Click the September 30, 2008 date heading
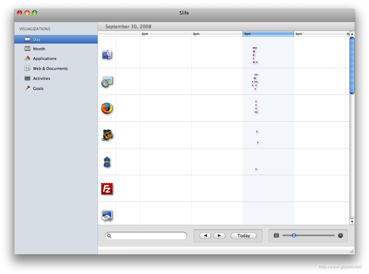 point(128,26)
